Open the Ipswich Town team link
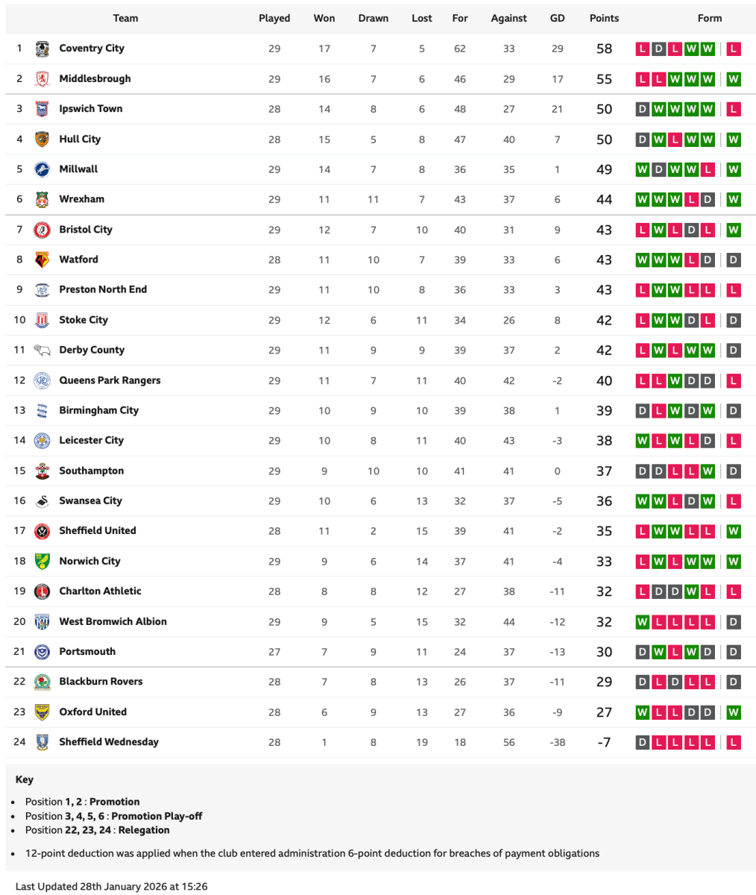756x895 pixels. [91, 109]
